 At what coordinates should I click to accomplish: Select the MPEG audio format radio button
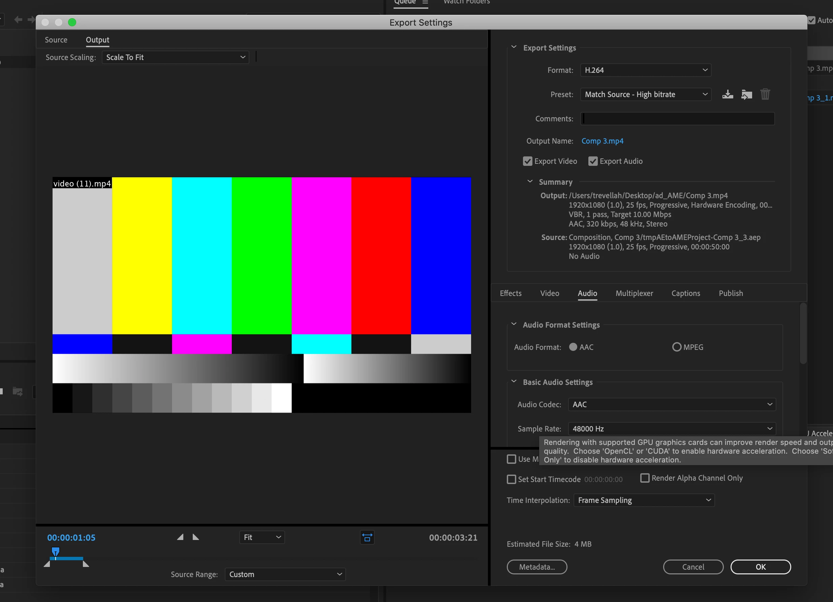[x=677, y=347]
